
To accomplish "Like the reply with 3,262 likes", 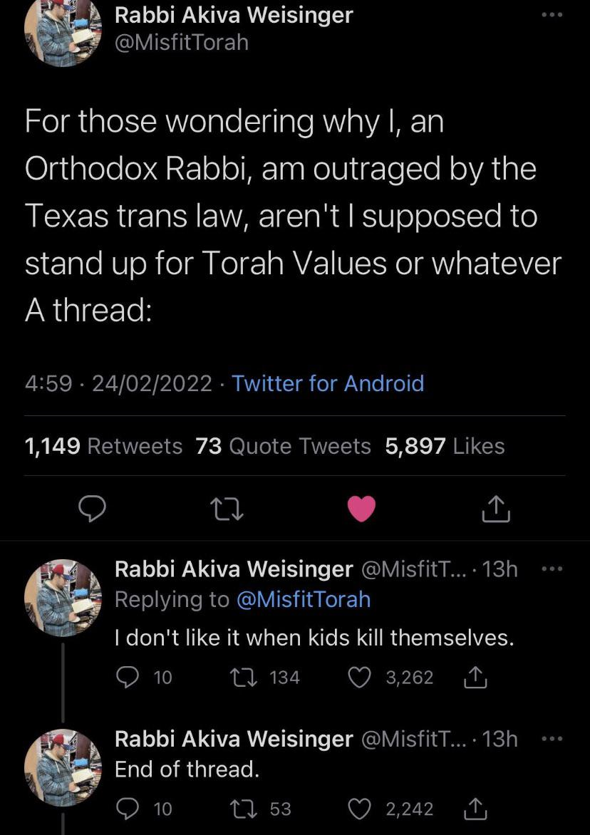I will point(358,677).
